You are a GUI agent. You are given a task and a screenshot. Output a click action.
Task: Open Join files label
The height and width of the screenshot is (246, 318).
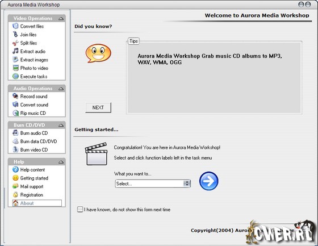coord(28,35)
